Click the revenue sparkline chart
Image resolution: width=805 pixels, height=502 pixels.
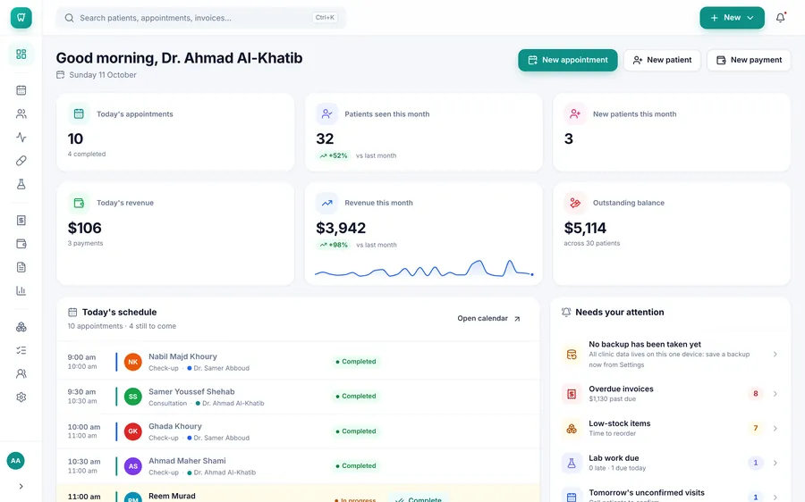(424, 268)
